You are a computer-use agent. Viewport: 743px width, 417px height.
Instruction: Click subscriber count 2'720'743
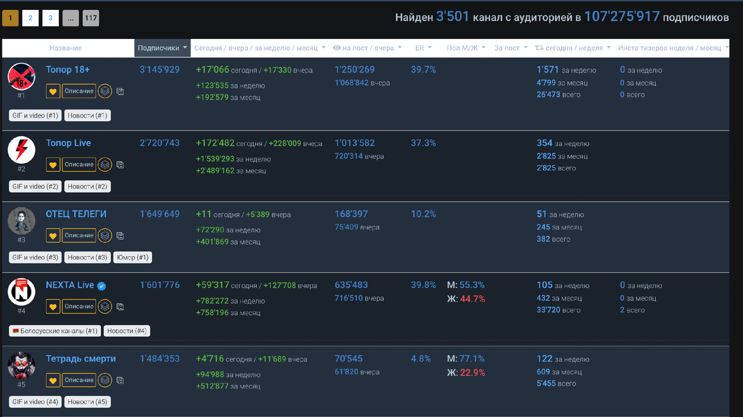pyautogui.click(x=160, y=143)
